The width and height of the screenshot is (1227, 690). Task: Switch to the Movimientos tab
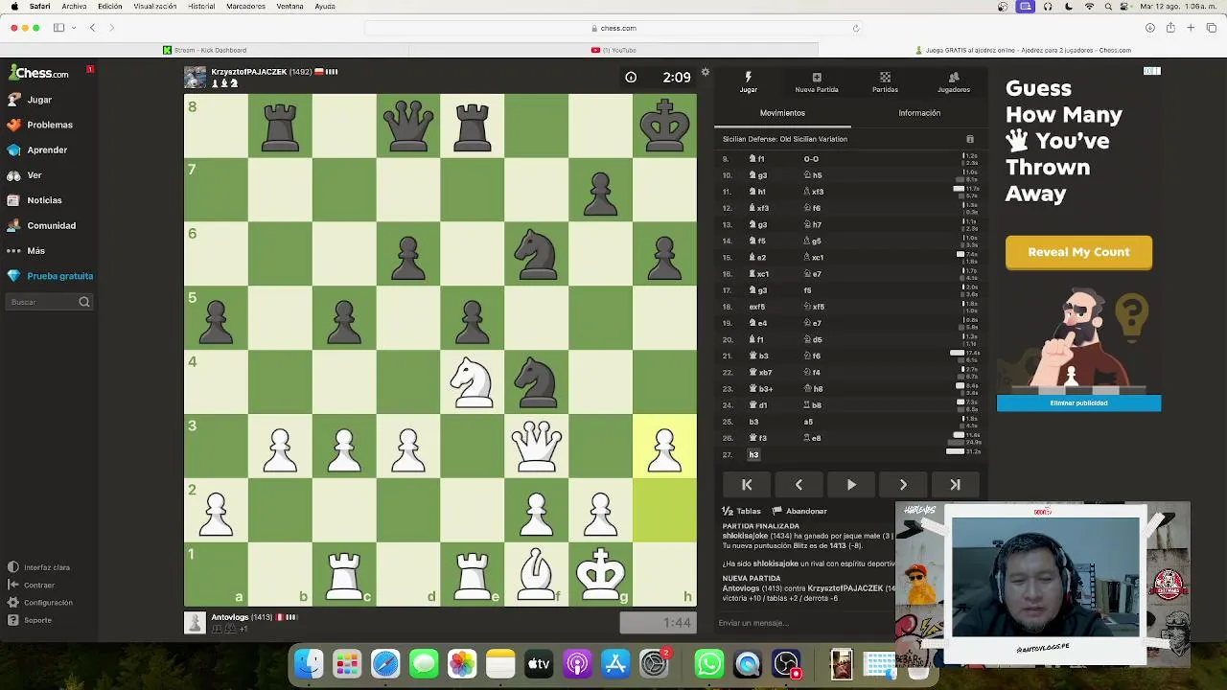click(x=782, y=113)
